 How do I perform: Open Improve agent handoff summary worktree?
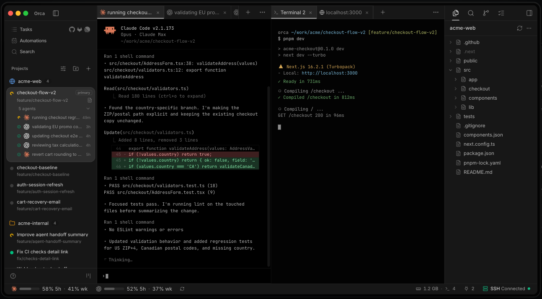(51, 238)
